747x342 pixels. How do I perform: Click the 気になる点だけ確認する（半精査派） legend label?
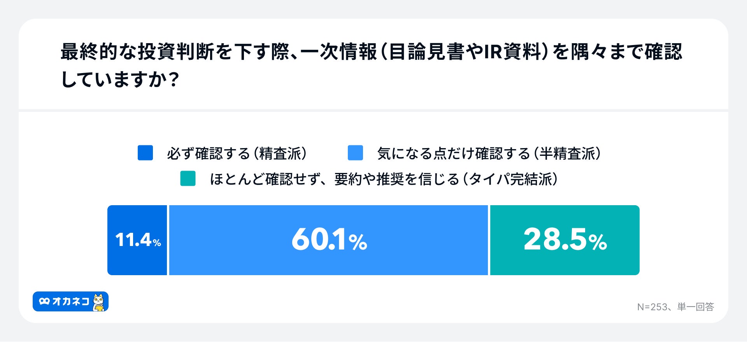pyautogui.click(x=489, y=154)
